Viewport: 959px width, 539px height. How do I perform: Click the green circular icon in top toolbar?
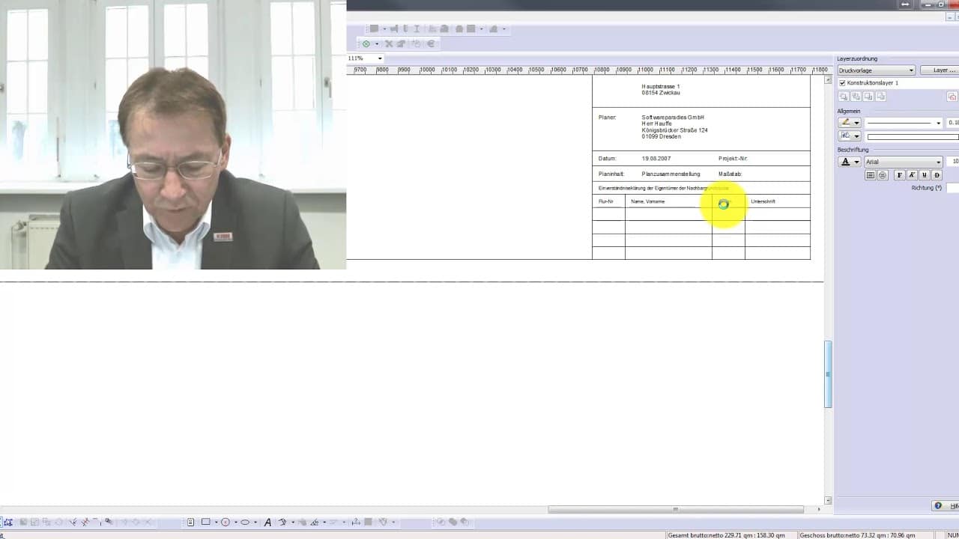(366, 43)
